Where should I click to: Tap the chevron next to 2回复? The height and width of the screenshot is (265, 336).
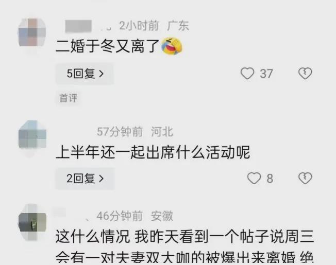pyautogui.click(x=102, y=179)
